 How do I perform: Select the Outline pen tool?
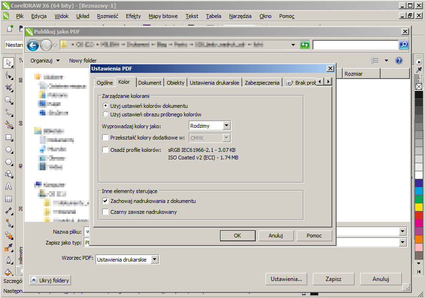click(x=9, y=260)
